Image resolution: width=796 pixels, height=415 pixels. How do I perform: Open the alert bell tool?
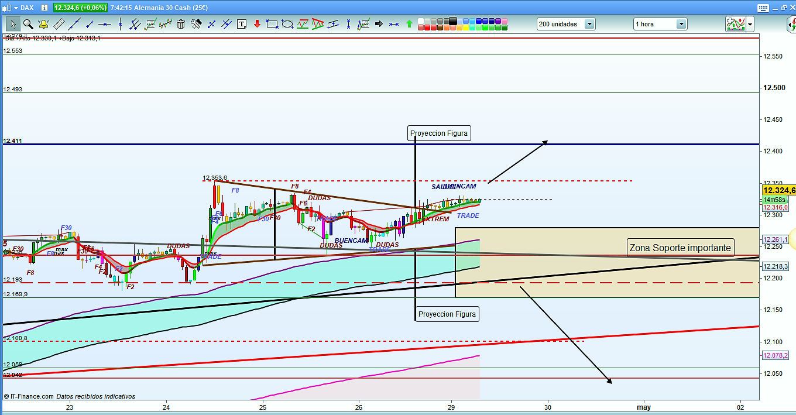pos(43,24)
